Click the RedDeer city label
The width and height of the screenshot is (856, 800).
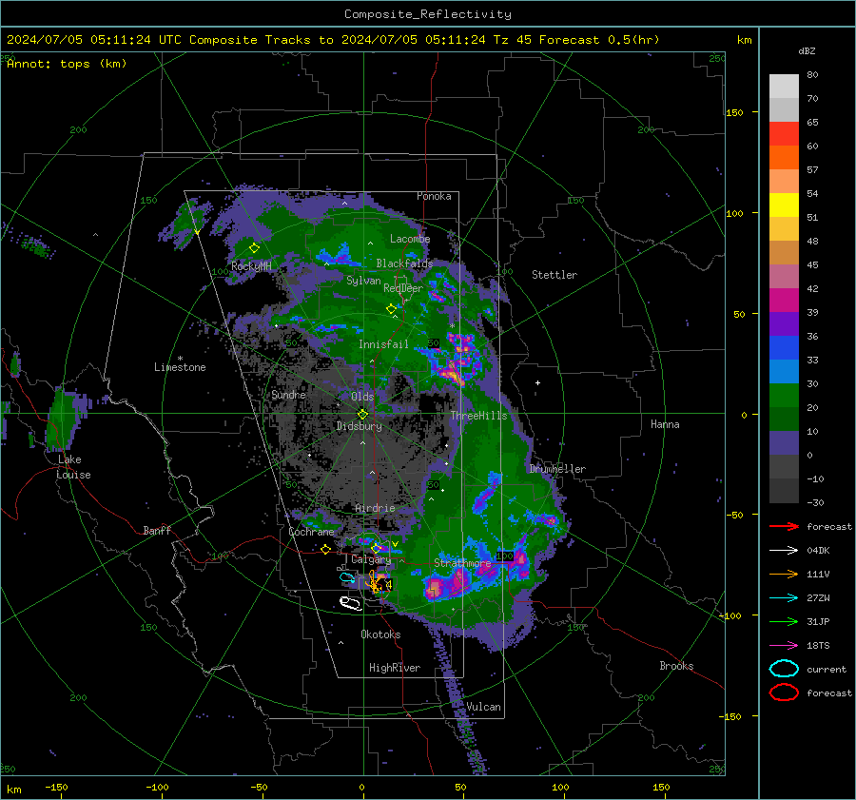click(403, 288)
